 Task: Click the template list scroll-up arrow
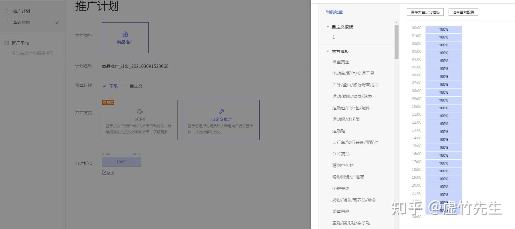(x=396, y=23)
